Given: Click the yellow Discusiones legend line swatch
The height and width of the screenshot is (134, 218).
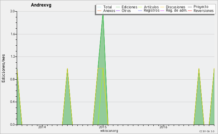Looking at the screenshot, I should click(162, 7).
